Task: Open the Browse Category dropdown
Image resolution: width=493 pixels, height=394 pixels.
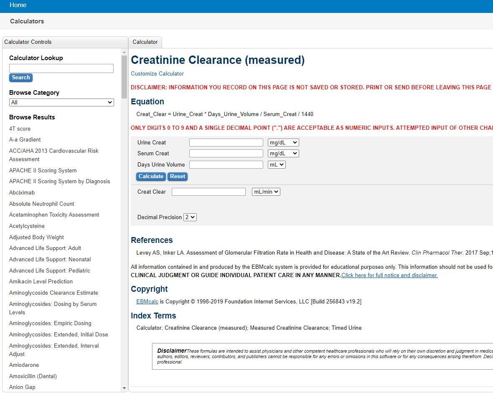Action: [x=61, y=102]
